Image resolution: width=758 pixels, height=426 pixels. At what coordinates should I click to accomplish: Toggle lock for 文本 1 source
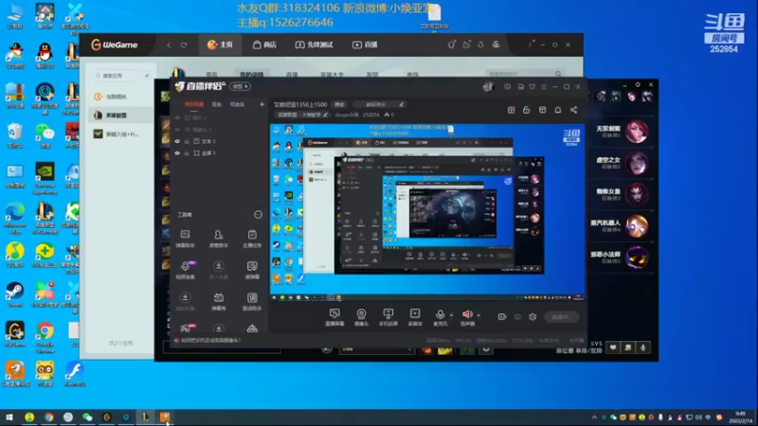(187, 141)
